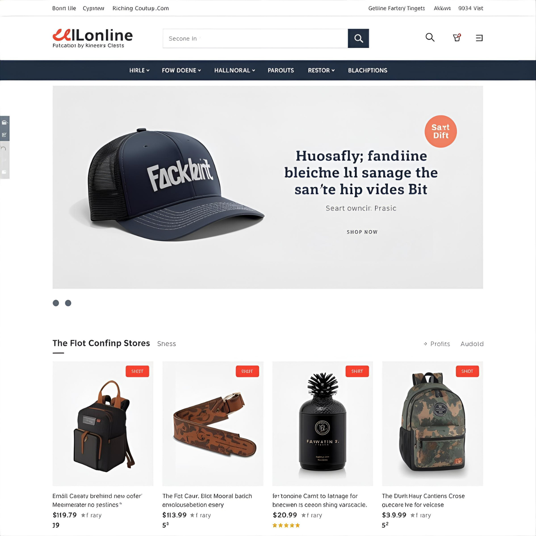536x536 pixels.
Task: Open the header magnifier search icon
Action: click(x=430, y=37)
